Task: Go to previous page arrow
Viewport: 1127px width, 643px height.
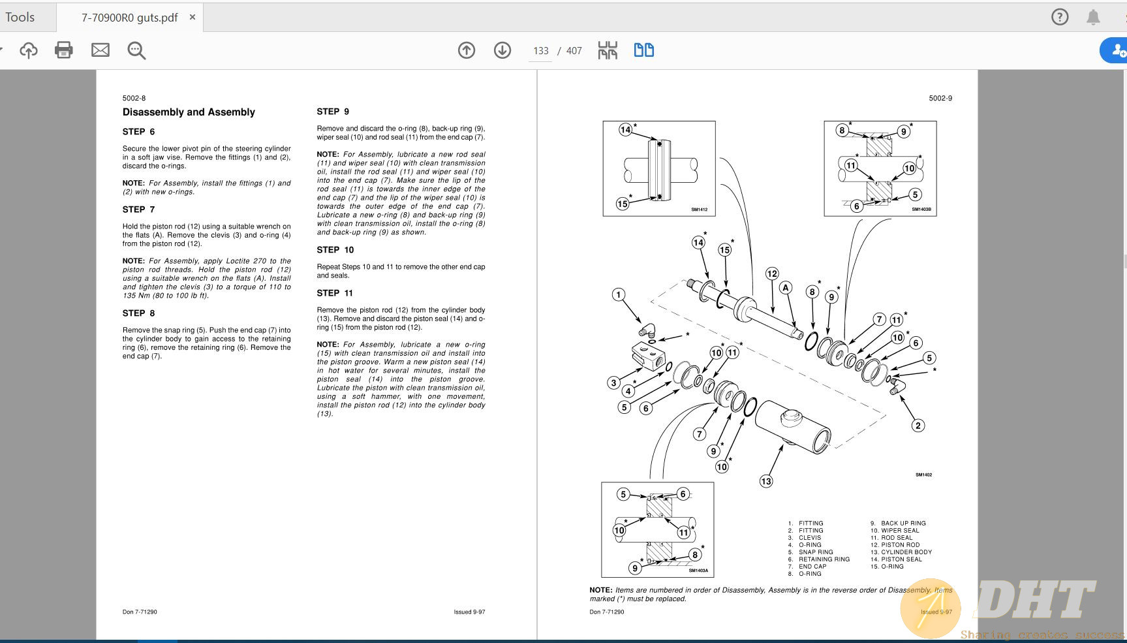Action: coord(467,50)
